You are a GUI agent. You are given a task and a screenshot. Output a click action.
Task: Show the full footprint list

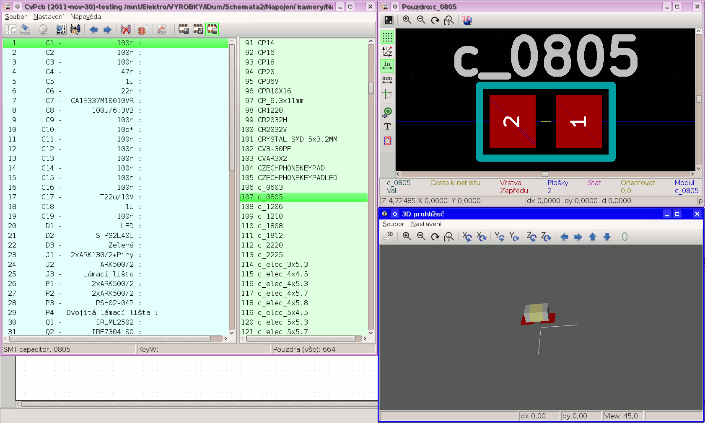212,29
